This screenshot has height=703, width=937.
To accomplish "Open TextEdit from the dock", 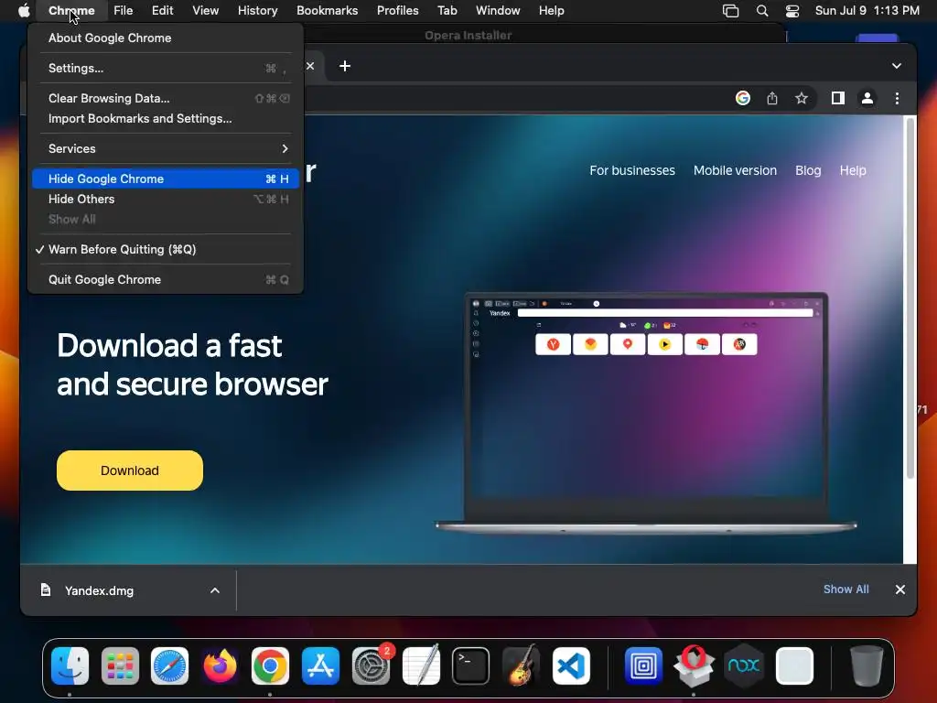I will (421, 665).
